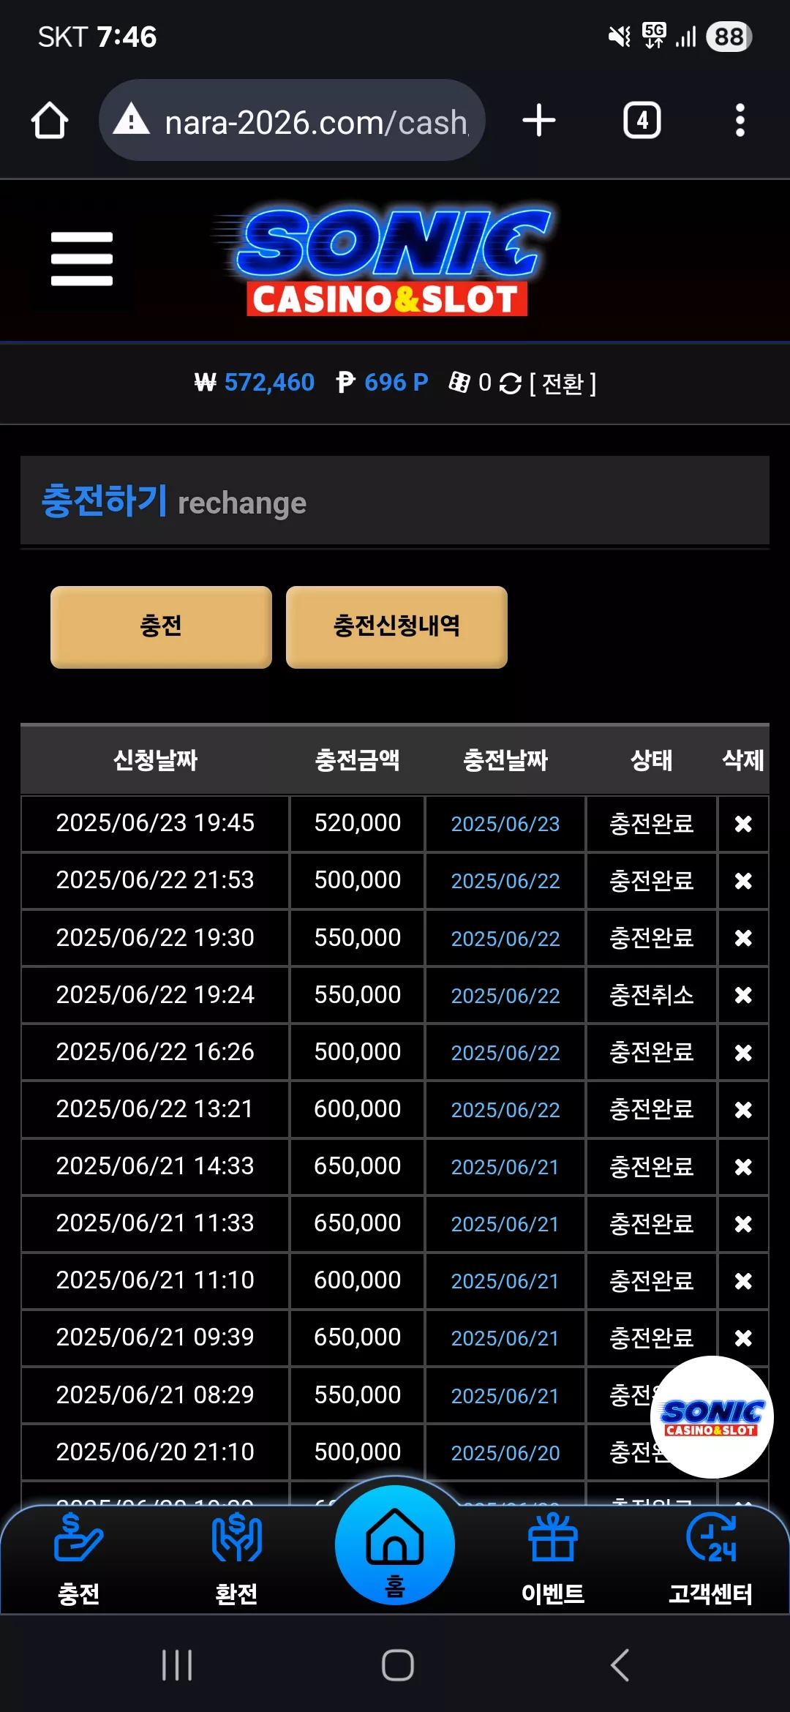The width and height of the screenshot is (790, 1712).
Task: Open browser three-dot overflow menu
Action: click(x=740, y=120)
